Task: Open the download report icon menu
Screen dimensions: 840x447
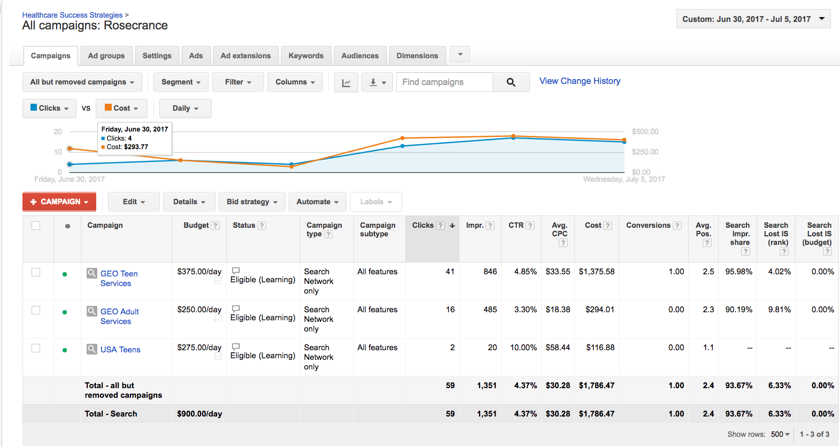Action: point(377,82)
